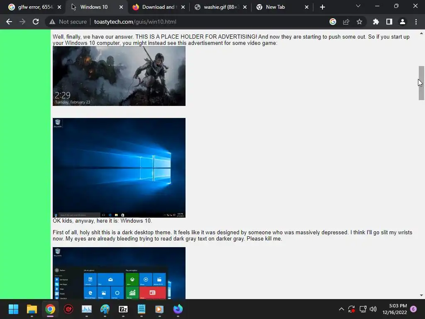Open the notification badge showing 6

coord(413,309)
